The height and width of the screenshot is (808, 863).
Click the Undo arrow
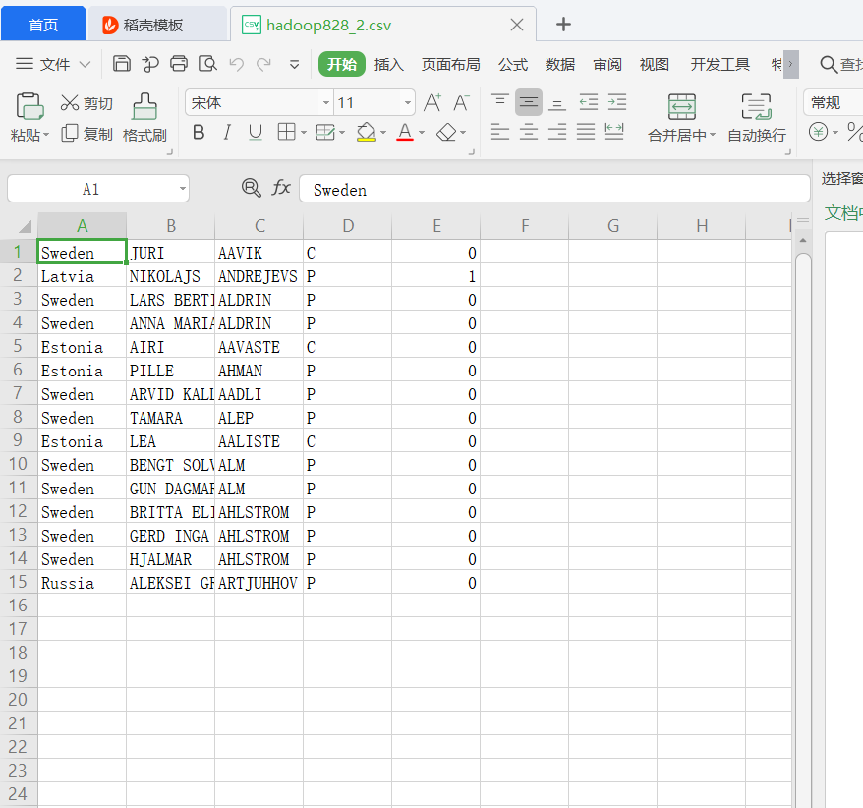237,65
